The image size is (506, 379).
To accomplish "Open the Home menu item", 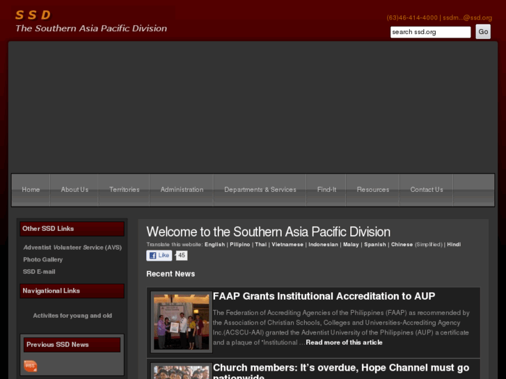I will click(31, 190).
